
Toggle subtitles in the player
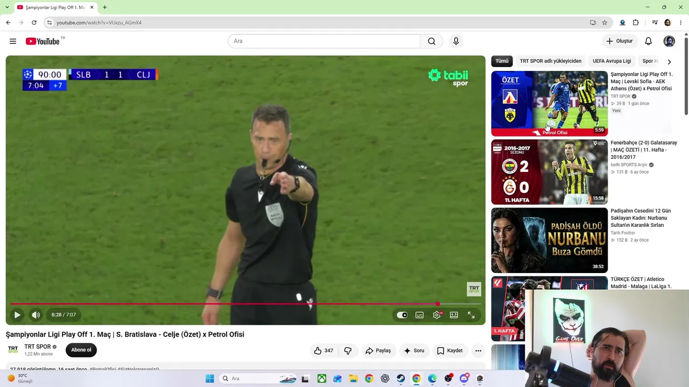tap(419, 315)
